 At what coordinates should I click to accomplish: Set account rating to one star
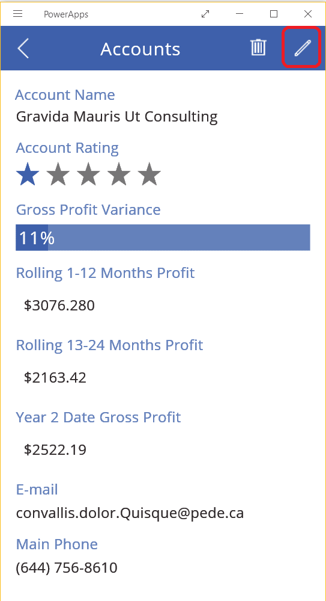pyautogui.click(x=28, y=174)
